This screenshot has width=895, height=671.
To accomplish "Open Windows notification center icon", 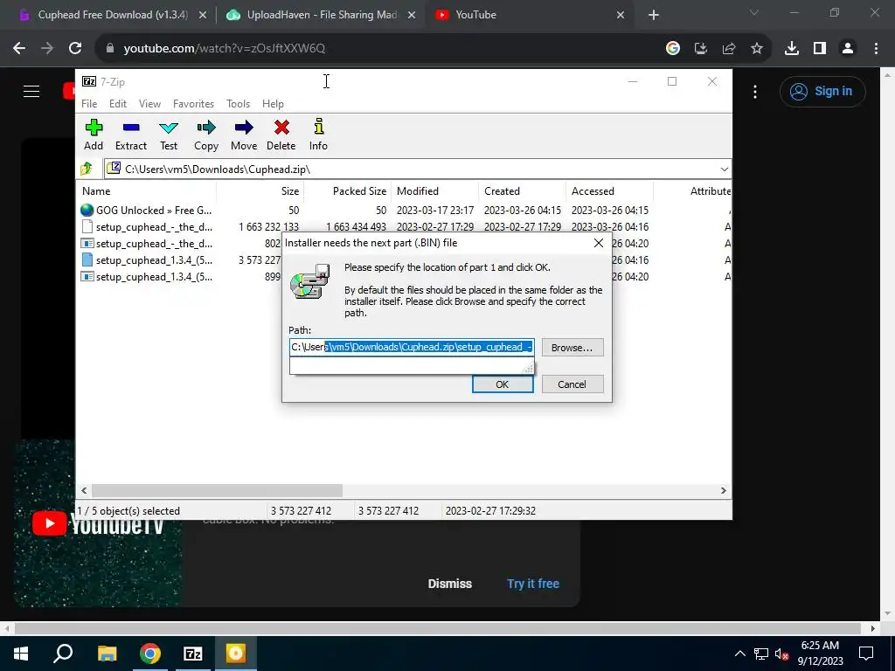I will (866, 654).
